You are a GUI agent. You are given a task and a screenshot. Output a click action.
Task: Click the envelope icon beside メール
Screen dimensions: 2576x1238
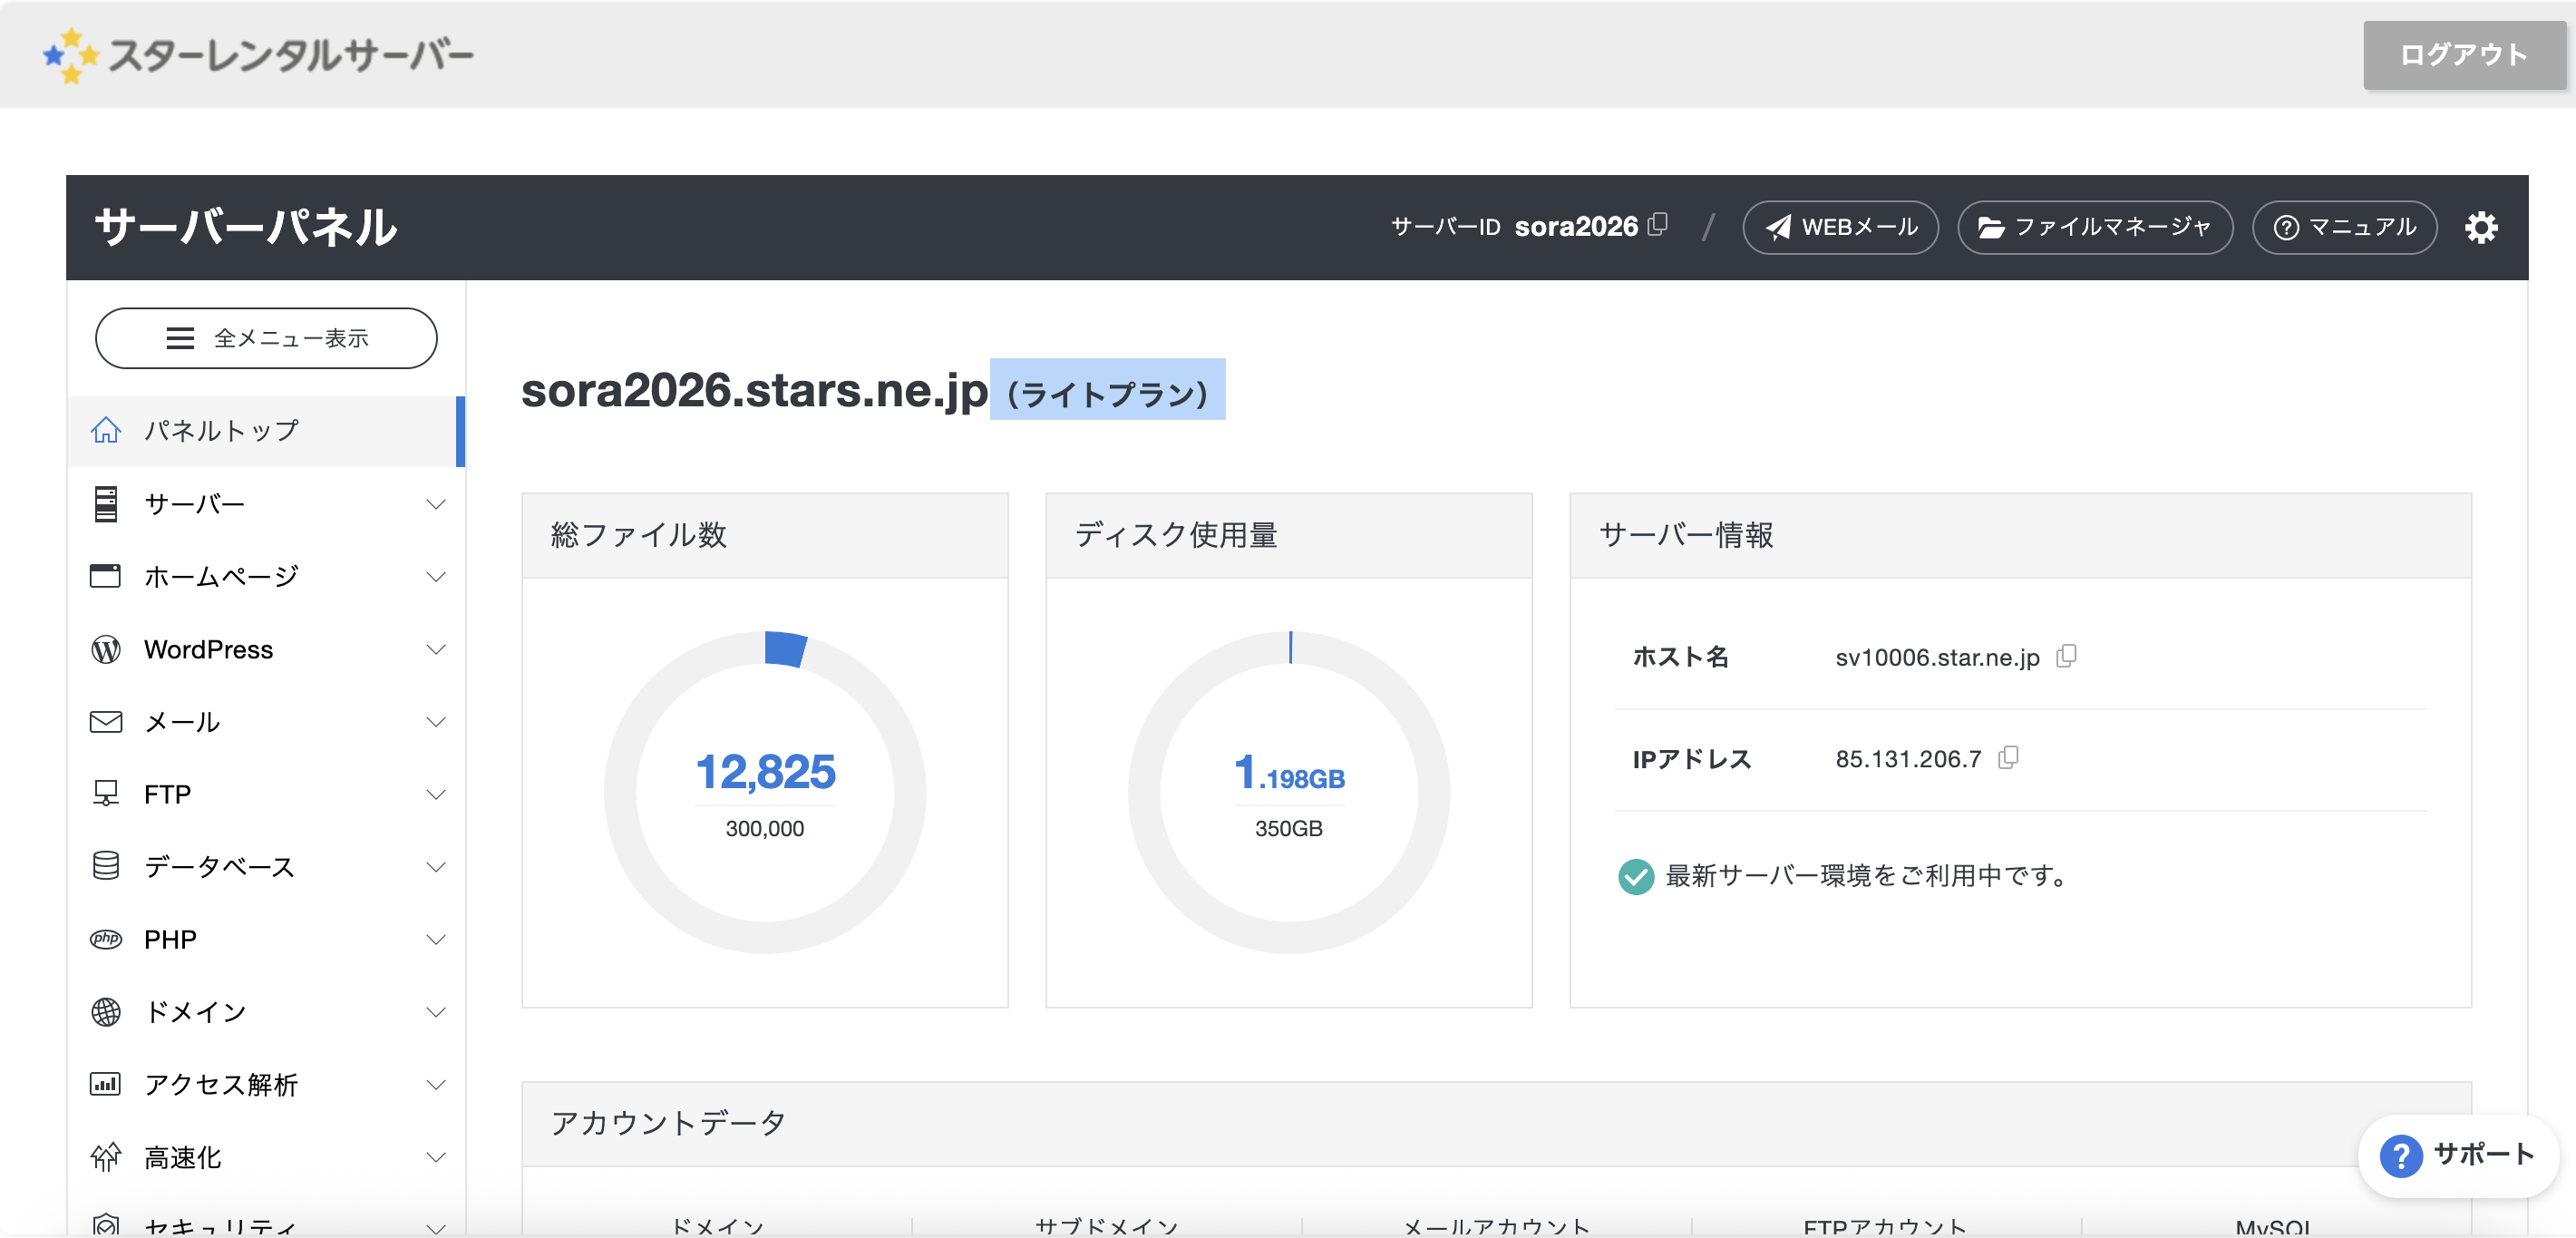click(x=106, y=722)
